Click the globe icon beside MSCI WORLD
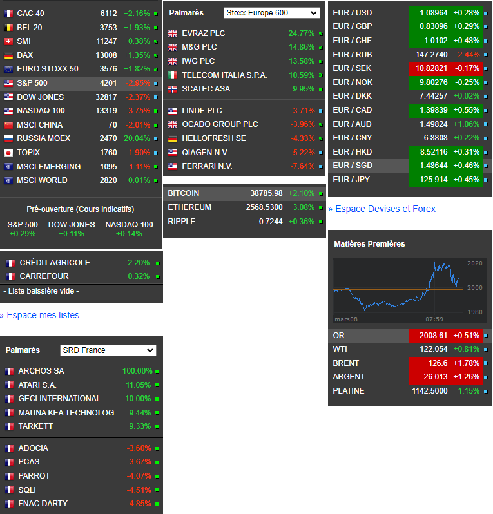 [8, 180]
